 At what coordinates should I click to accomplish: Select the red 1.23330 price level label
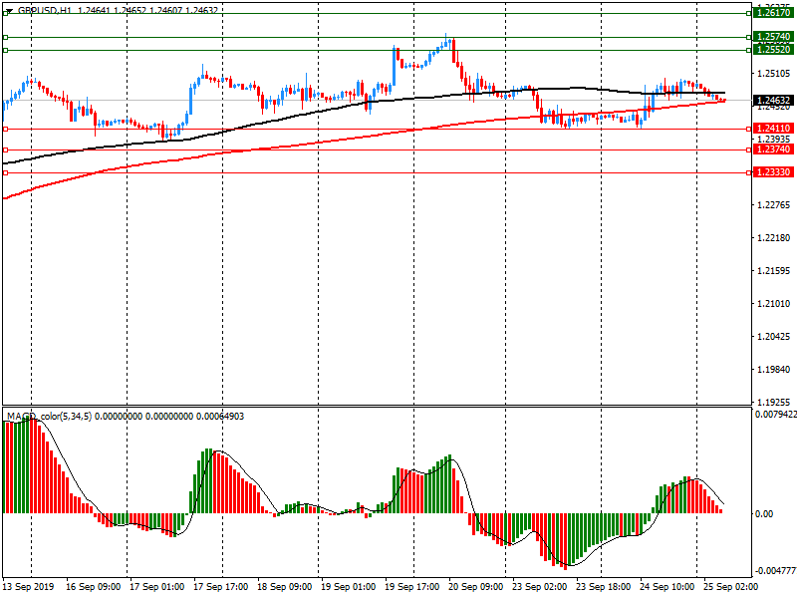point(773,172)
